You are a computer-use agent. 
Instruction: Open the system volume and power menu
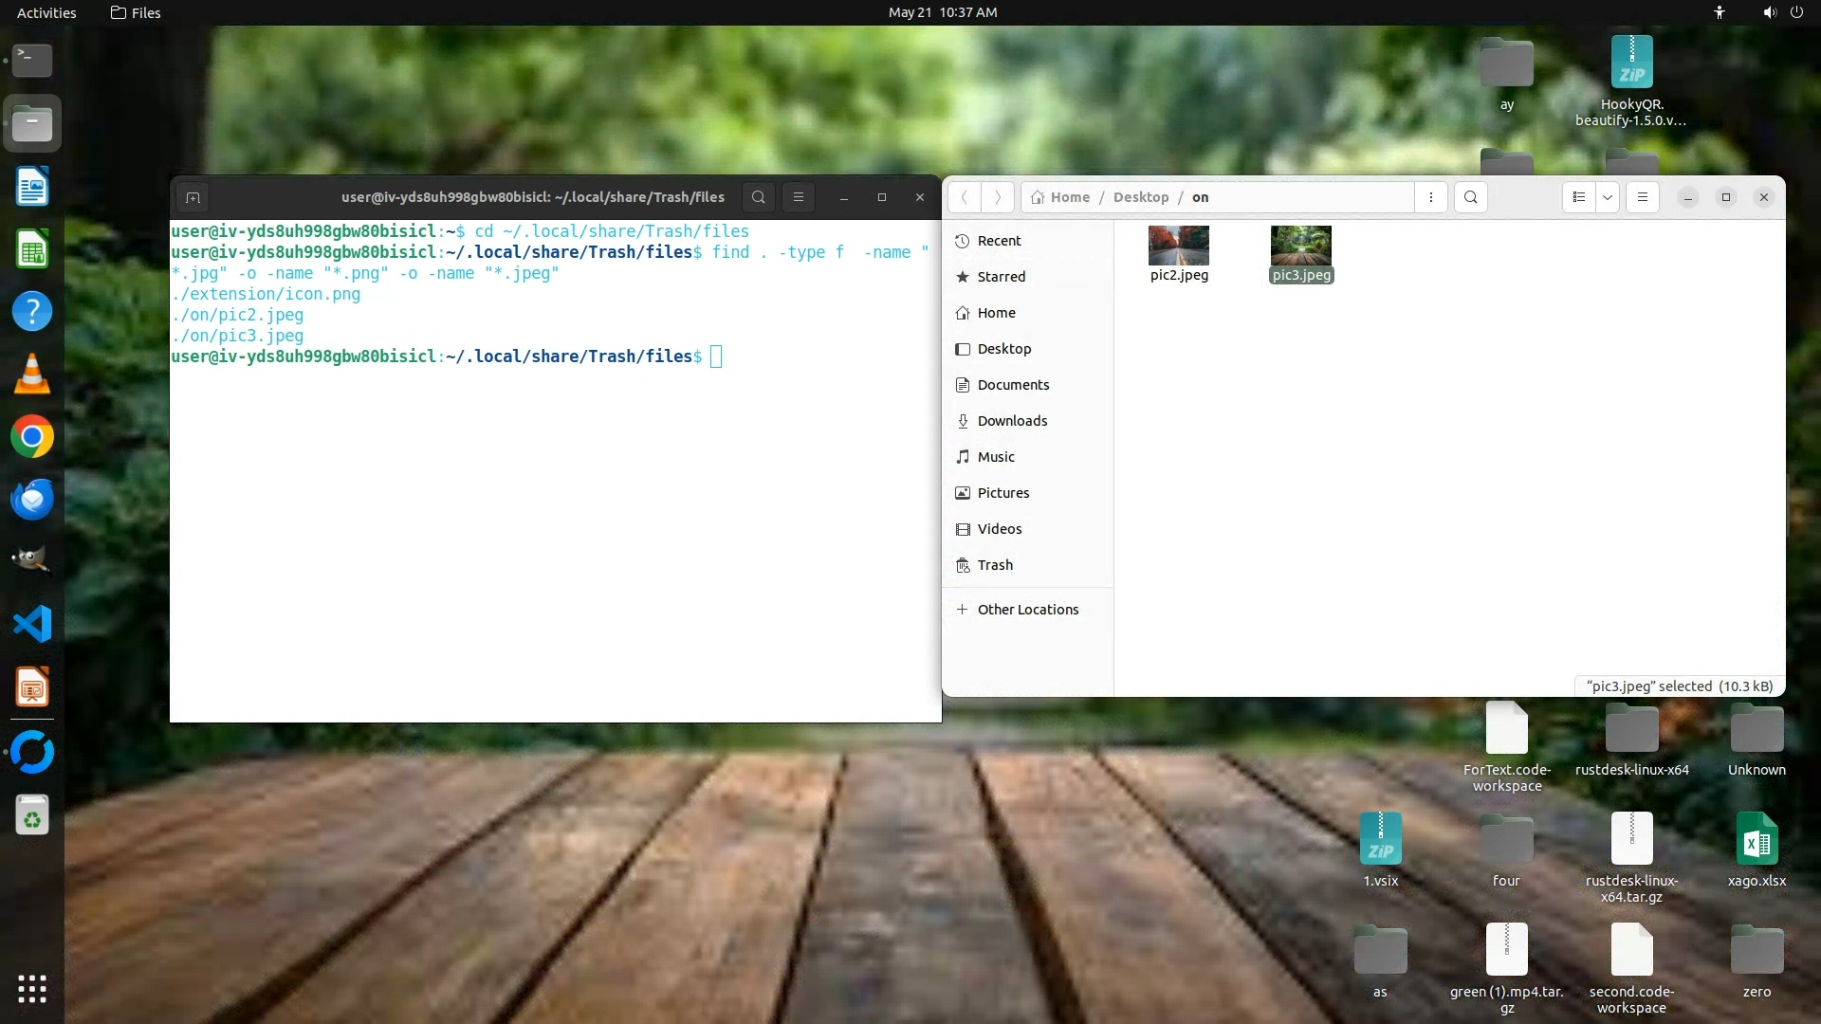1782,12
